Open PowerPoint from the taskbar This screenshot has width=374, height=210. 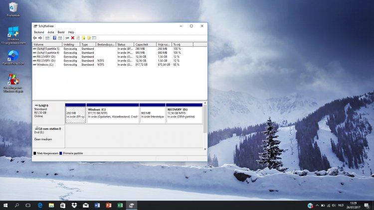pos(108,205)
